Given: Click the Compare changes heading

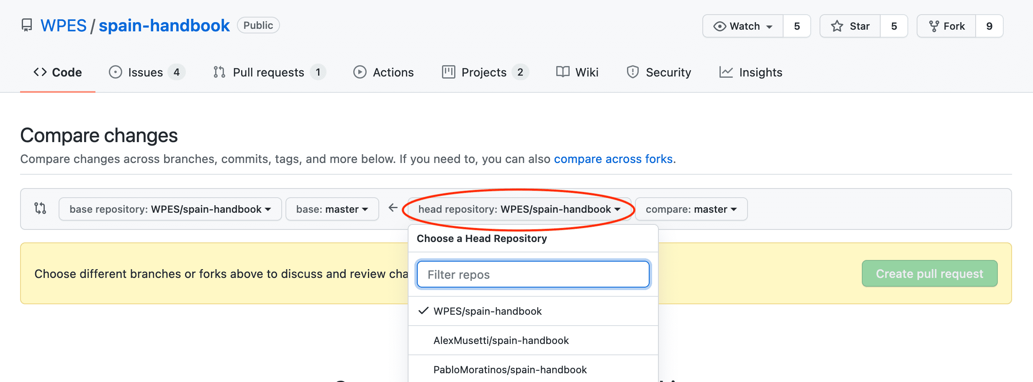Looking at the screenshot, I should (99, 135).
